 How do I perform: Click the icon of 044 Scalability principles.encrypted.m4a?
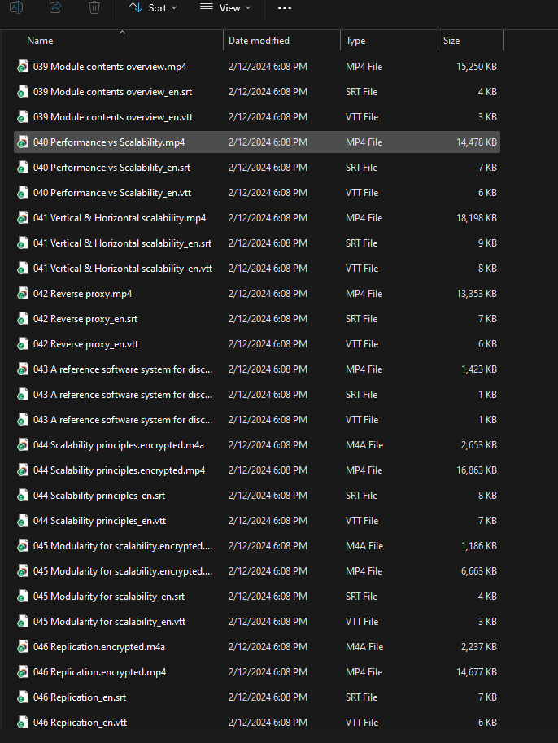tap(23, 445)
